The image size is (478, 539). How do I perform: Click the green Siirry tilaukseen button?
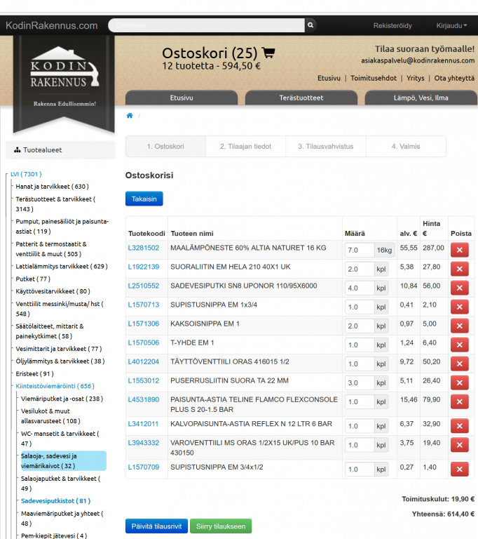click(x=221, y=526)
